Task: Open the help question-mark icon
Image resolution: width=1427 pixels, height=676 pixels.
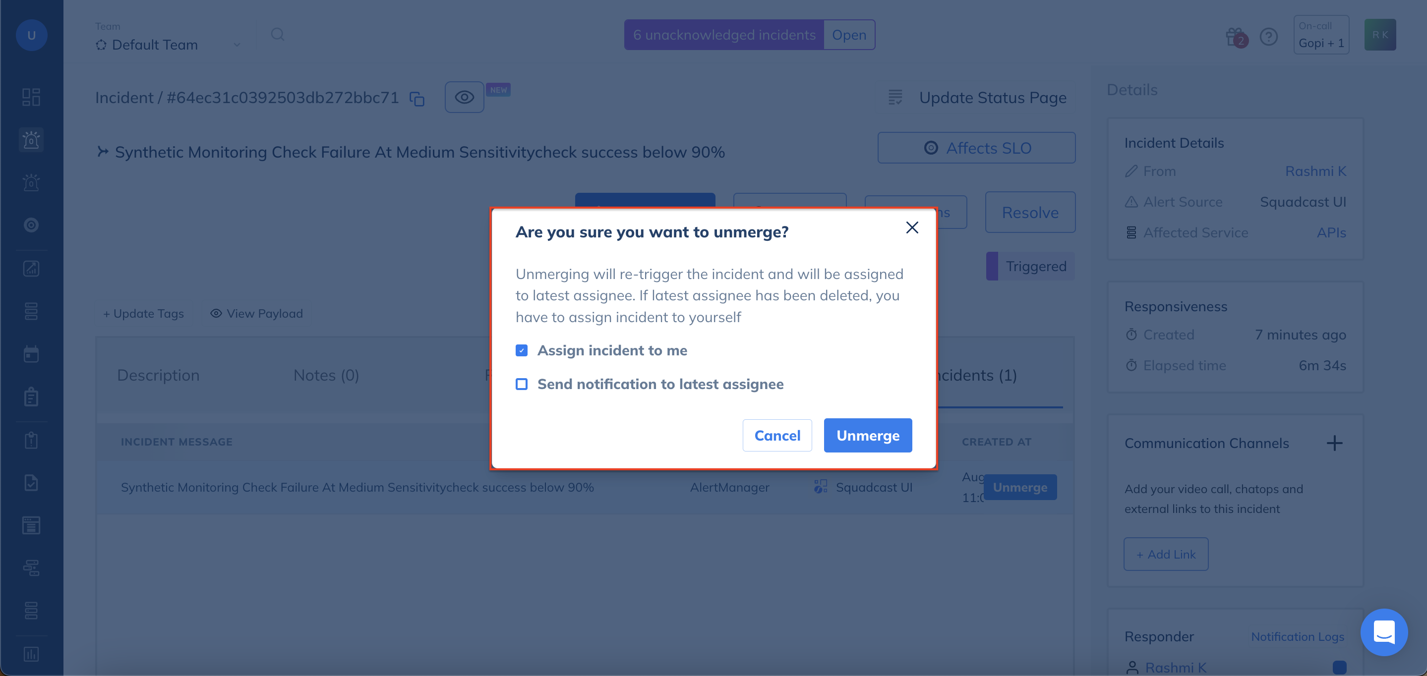Action: point(1268,36)
